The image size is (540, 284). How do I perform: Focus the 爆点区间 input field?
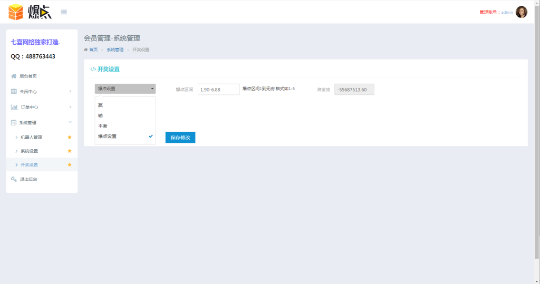[x=218, y=90]
